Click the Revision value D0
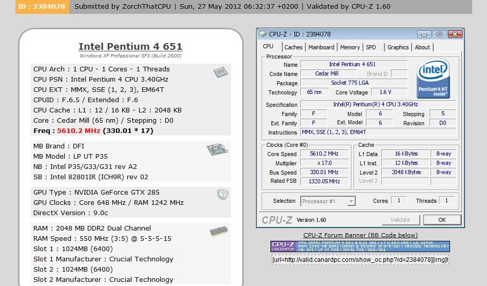 click(x=442, y=123)
